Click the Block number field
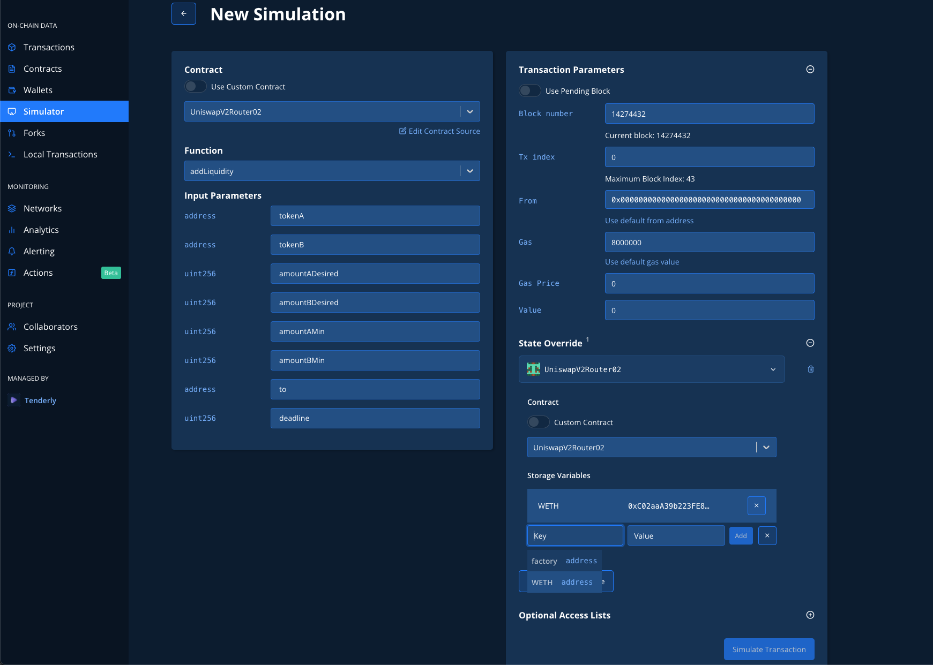 [x=710, y=114]
